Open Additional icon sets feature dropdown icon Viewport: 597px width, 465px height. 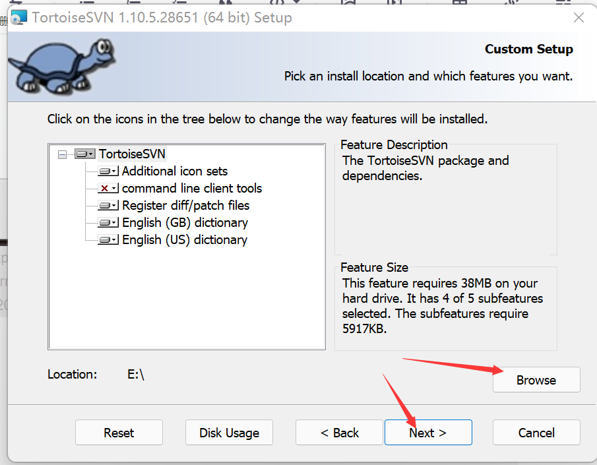(108, 171)
